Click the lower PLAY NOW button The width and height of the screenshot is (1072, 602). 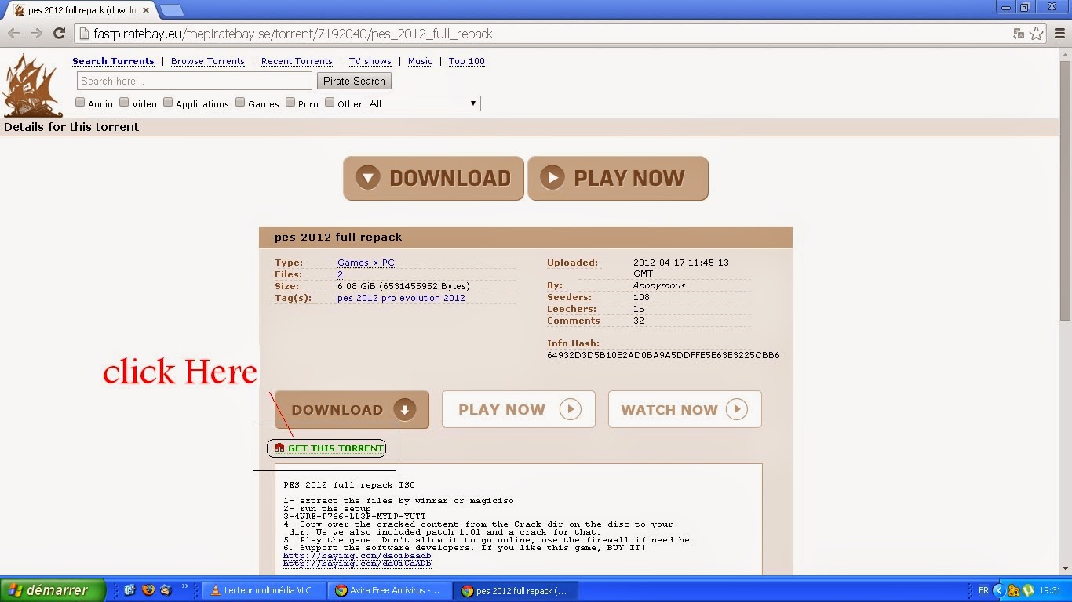point(519,409)
